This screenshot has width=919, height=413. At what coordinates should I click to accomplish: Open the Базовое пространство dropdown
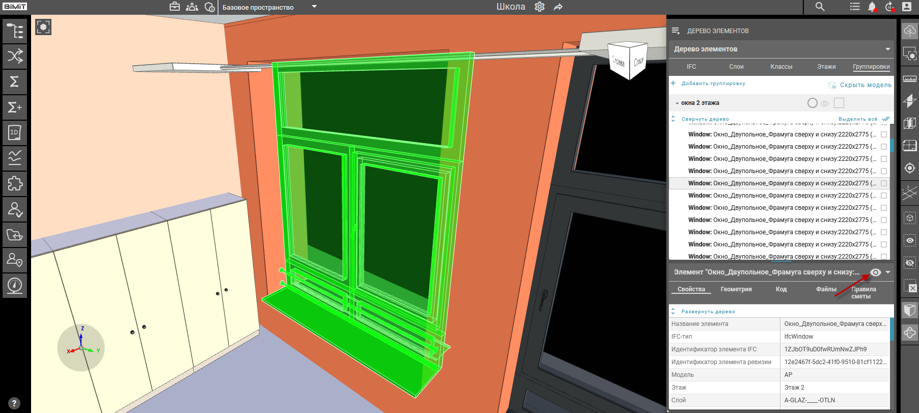[x=314, y=7]
